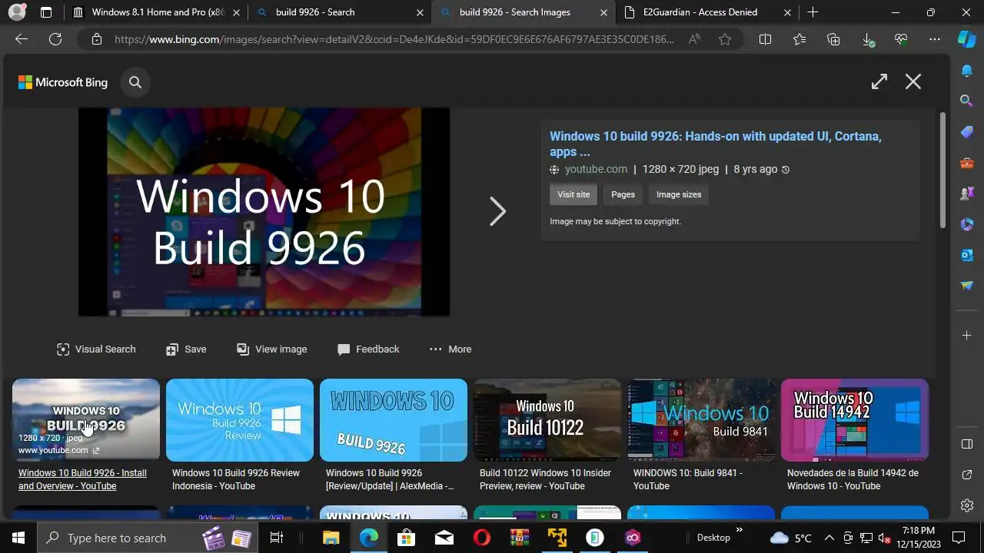Open the Favorites list icon
This screenshot has width=984, height=553.
[799, 39]
